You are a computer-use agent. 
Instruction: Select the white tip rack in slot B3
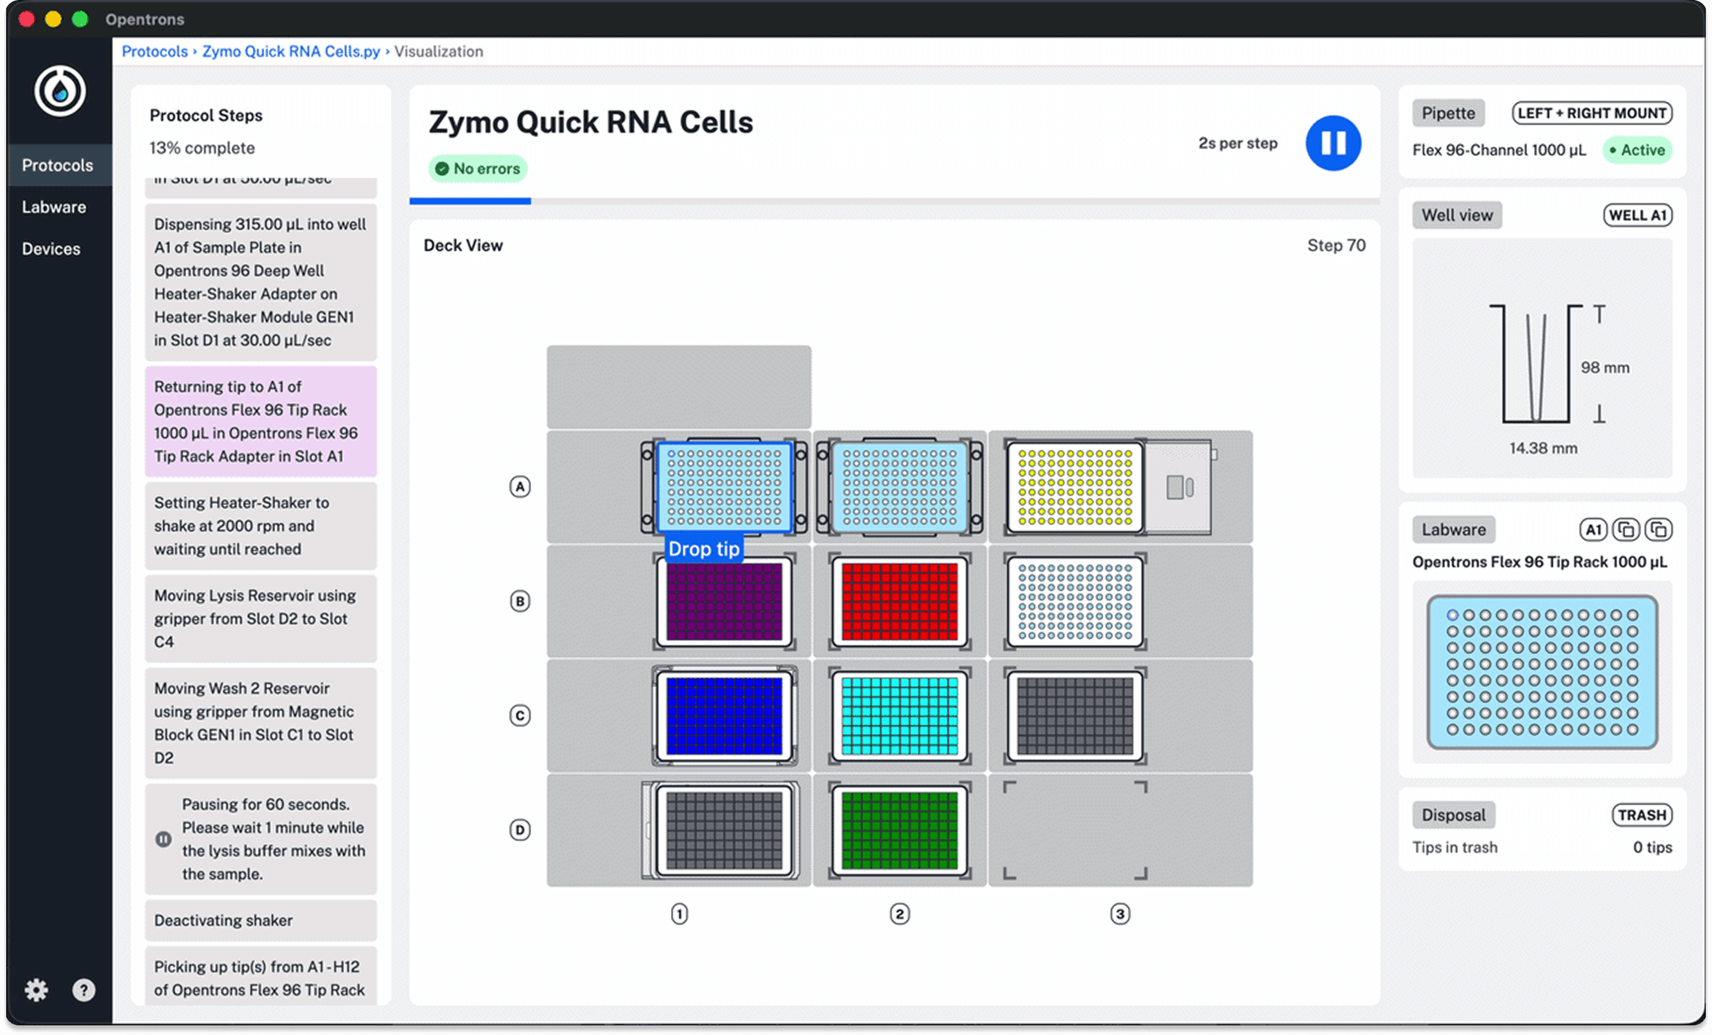(1075, 601)
